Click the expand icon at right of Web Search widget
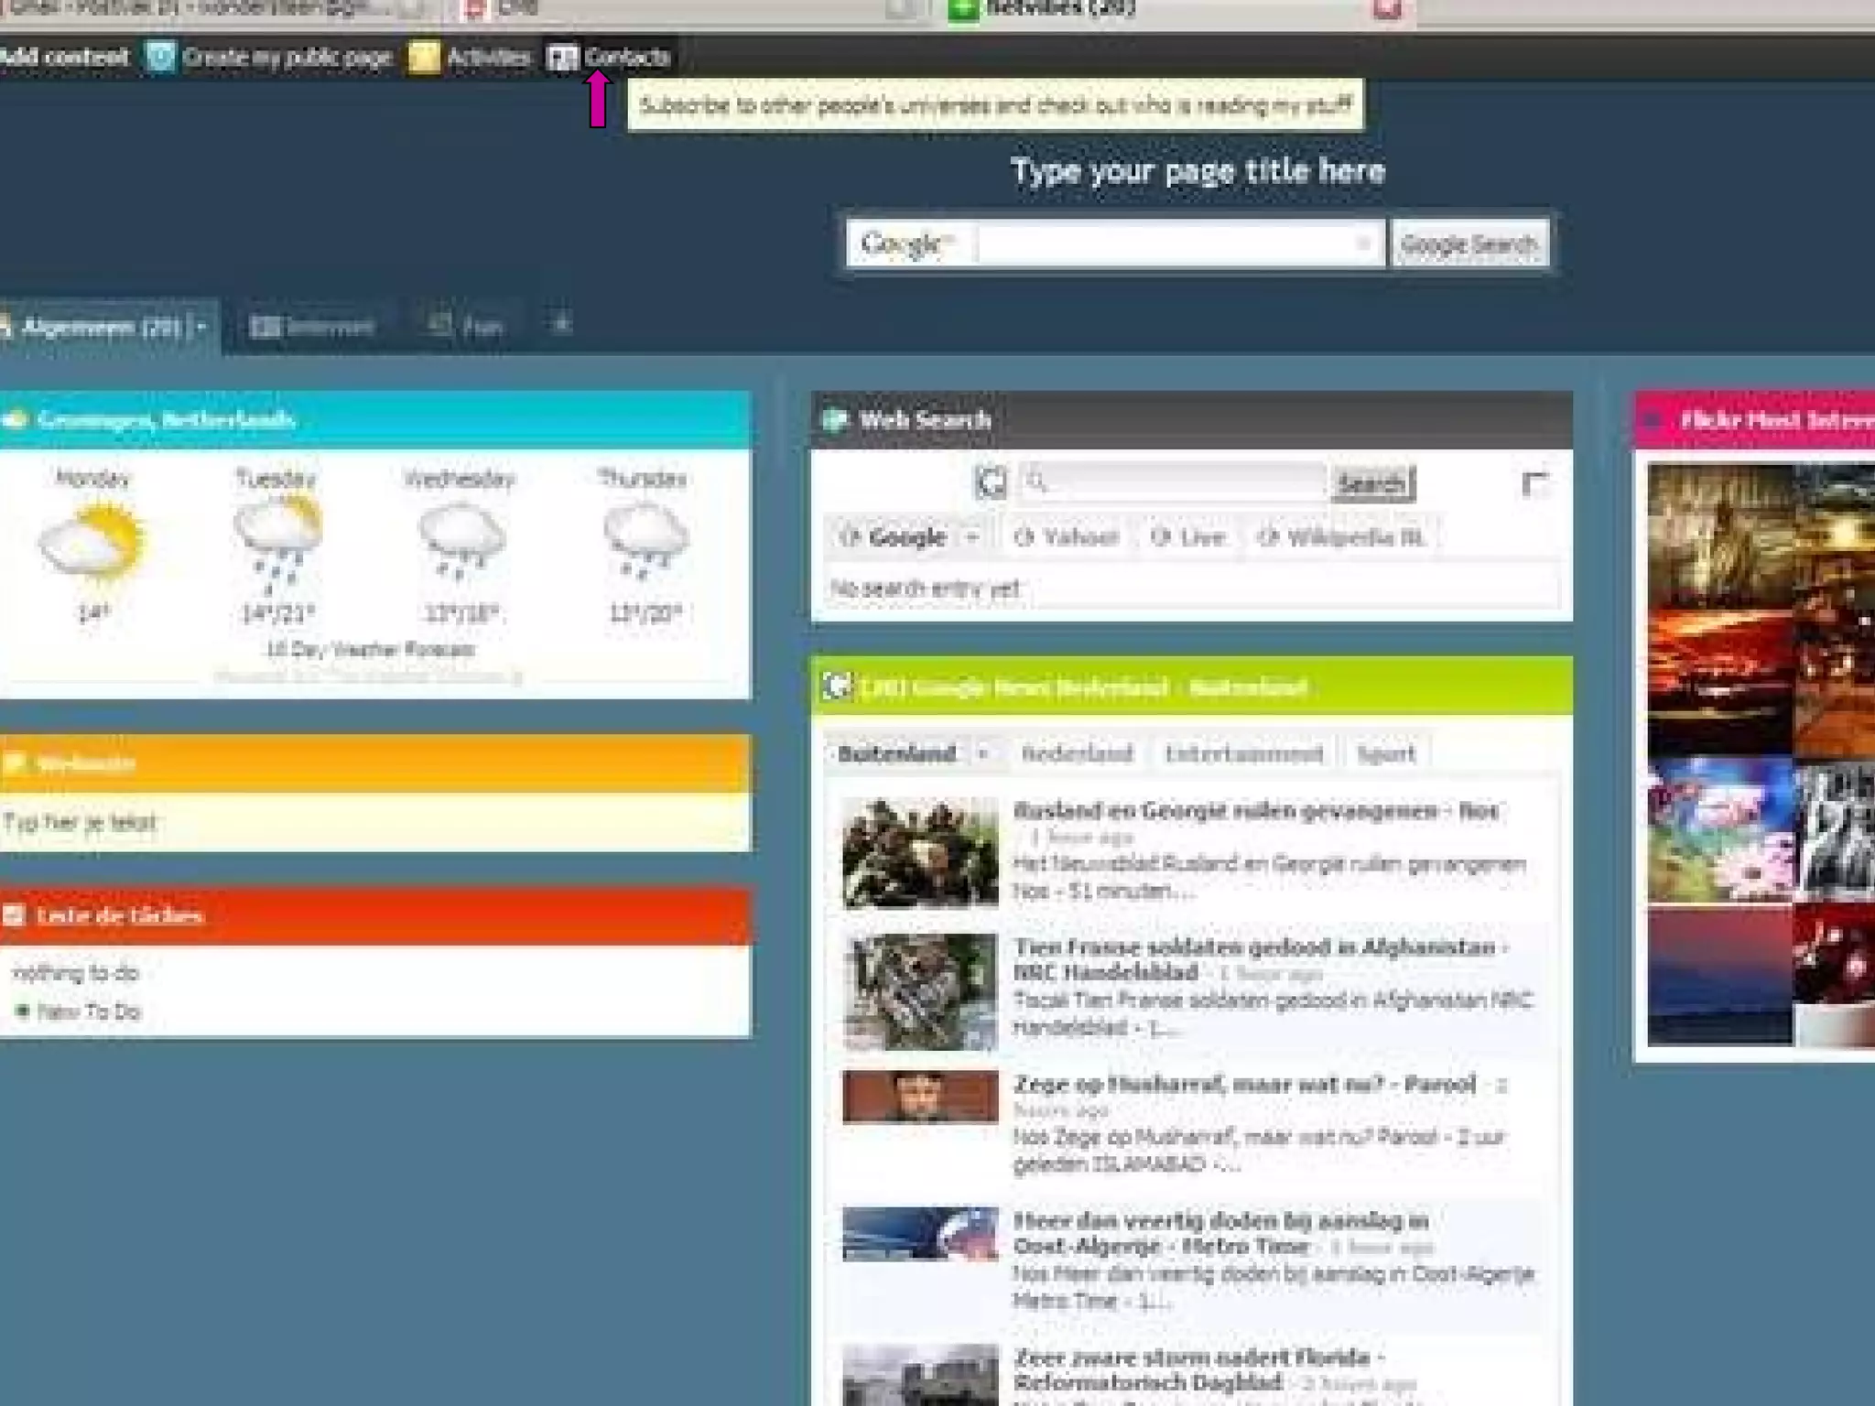This screenshot has height=1406, width=1875. pyautogui.click(x=1534, y=482)
